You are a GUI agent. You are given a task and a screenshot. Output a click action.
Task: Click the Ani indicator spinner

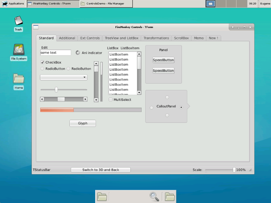click(78, 53)
